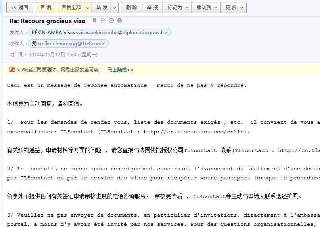Open the 标记为 mark-as dropdown

tap(177, 8)
